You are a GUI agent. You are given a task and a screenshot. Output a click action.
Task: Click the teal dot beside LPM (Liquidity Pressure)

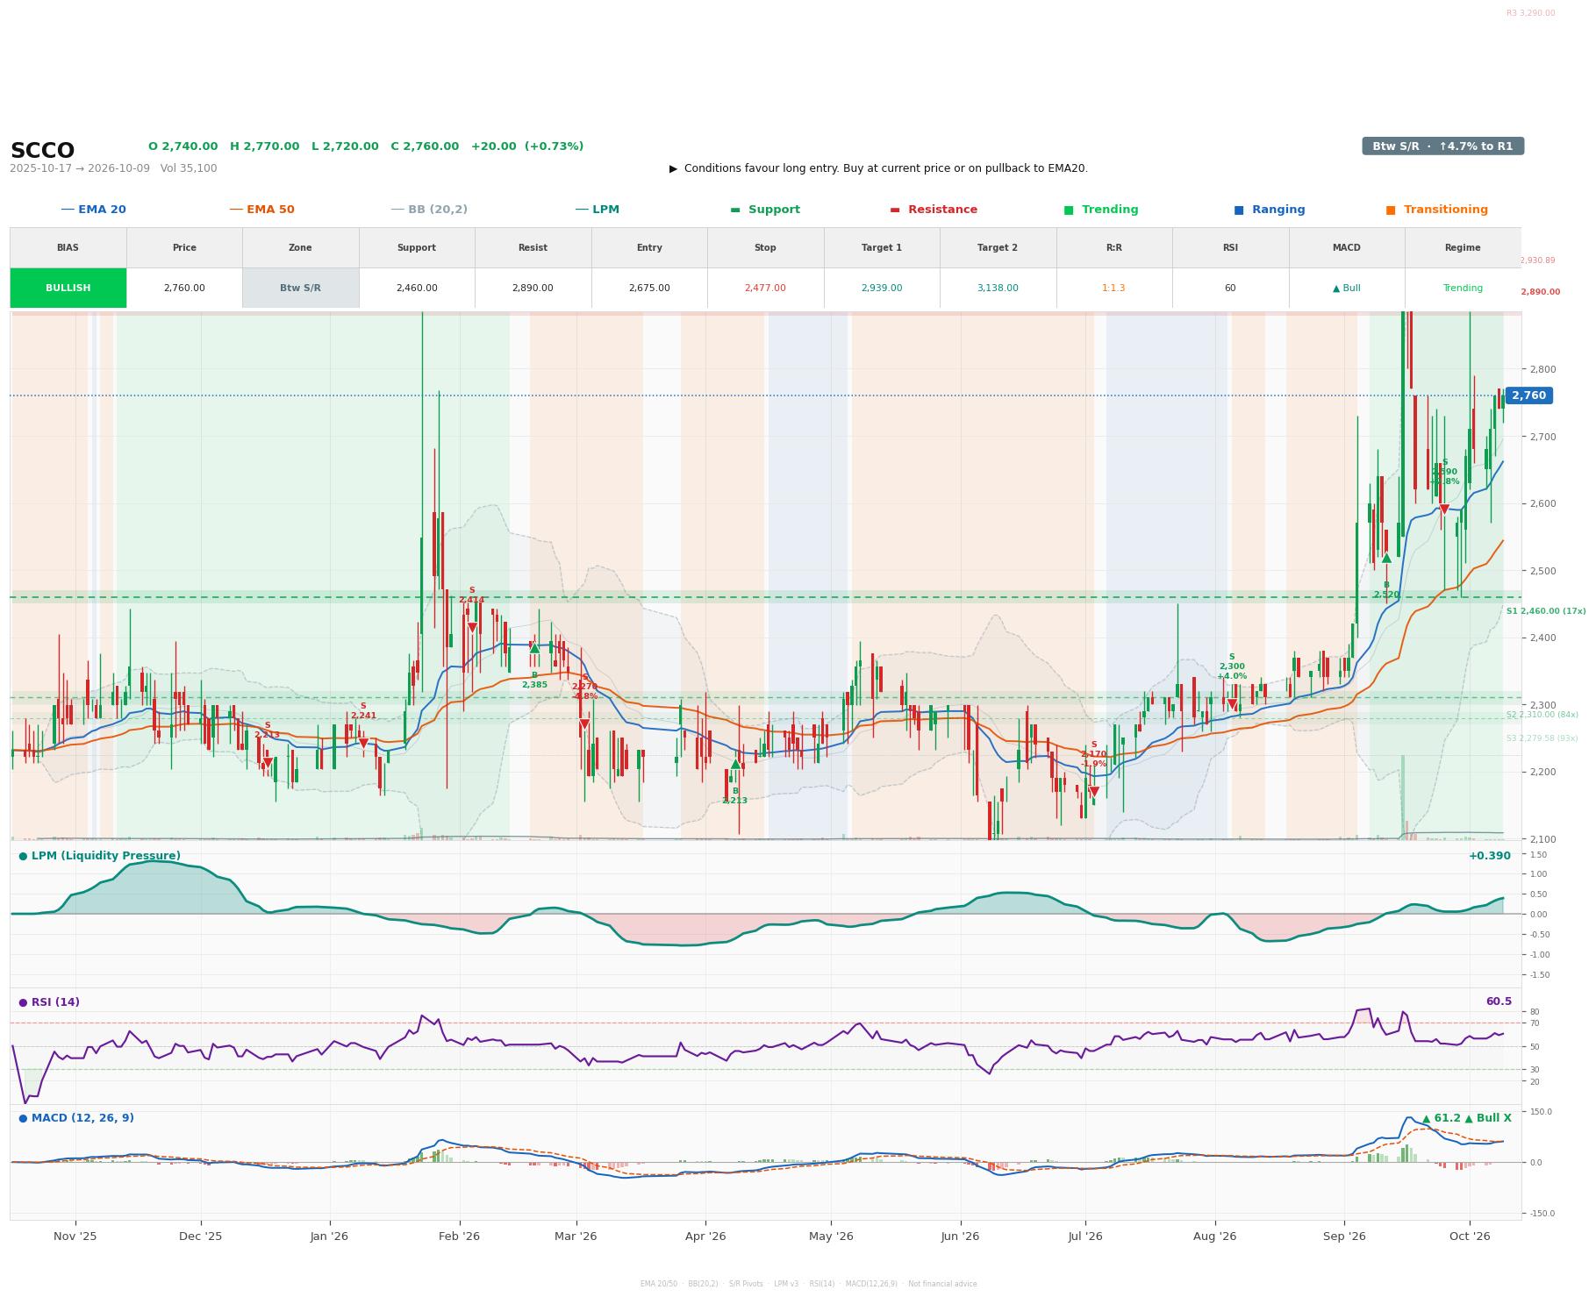[23, 856]
